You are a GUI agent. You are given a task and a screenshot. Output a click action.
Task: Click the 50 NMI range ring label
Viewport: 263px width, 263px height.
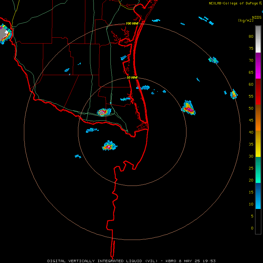point(132,77)
